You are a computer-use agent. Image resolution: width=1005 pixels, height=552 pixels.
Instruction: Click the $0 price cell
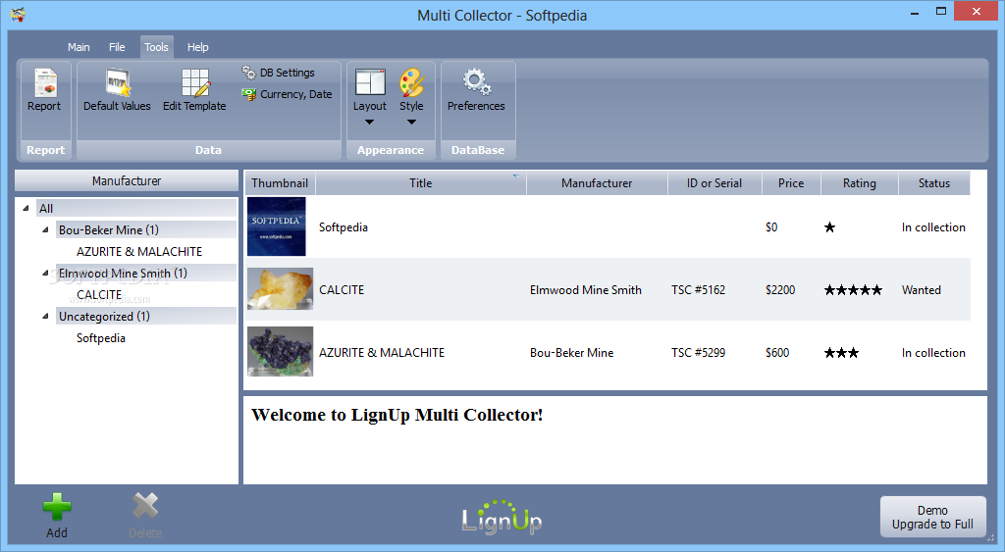tap(771, 227)
